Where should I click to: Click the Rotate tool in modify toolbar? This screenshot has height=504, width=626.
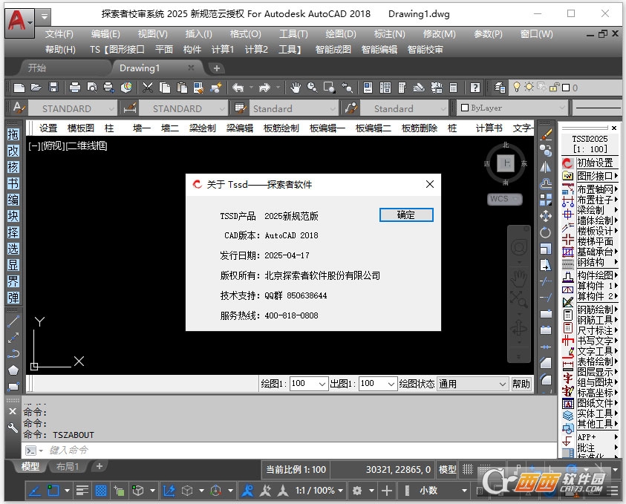point(545,232)
